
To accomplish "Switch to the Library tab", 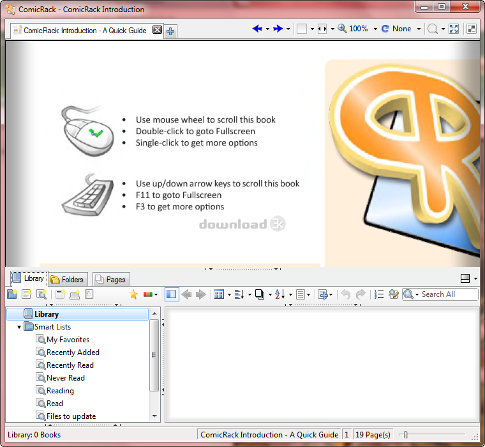I will (29, 278).
